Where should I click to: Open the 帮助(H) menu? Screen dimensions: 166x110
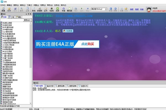(50, 5)
